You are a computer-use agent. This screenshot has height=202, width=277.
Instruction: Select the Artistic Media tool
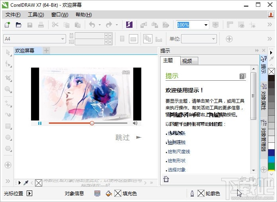pos(8,115)
